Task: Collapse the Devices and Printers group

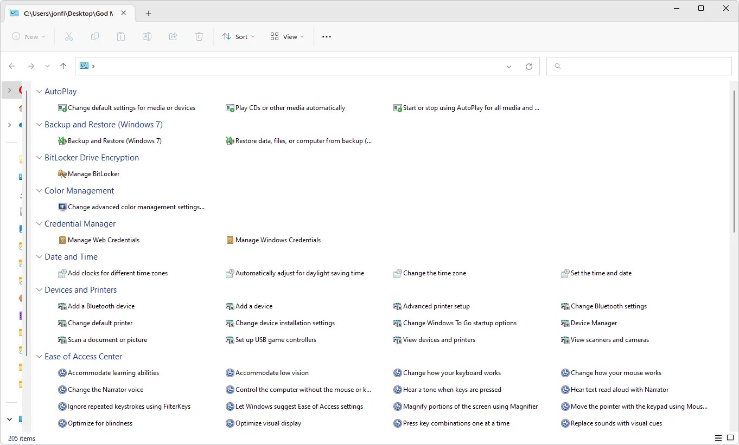Action: [39, 290]
